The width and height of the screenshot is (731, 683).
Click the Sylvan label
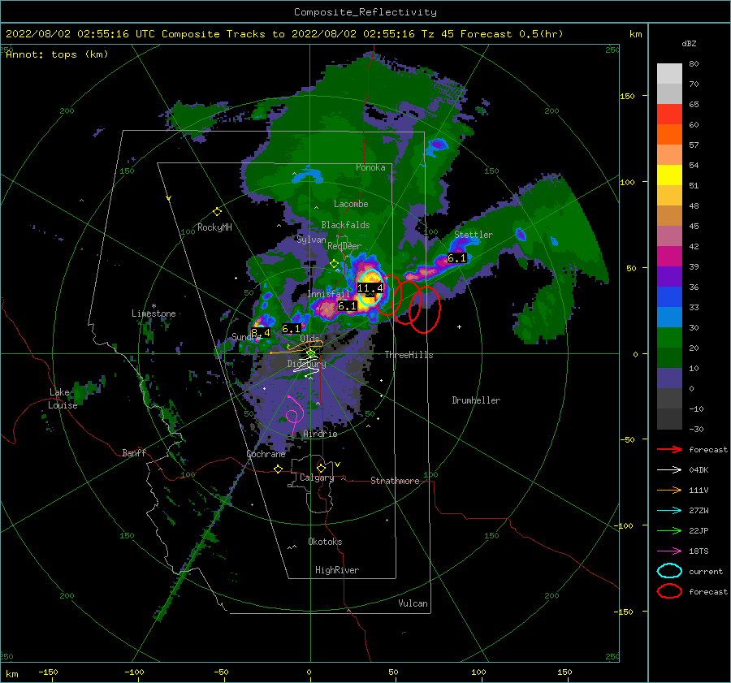click(311, 239)
